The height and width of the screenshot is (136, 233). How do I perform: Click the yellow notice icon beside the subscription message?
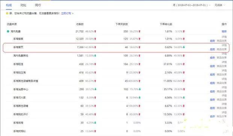[x=7, y=14]
